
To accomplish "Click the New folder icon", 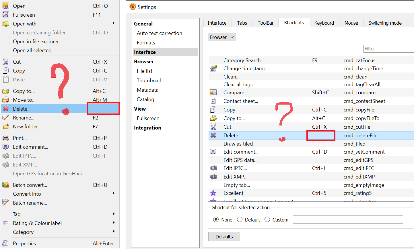I will [x=6, y=126].
